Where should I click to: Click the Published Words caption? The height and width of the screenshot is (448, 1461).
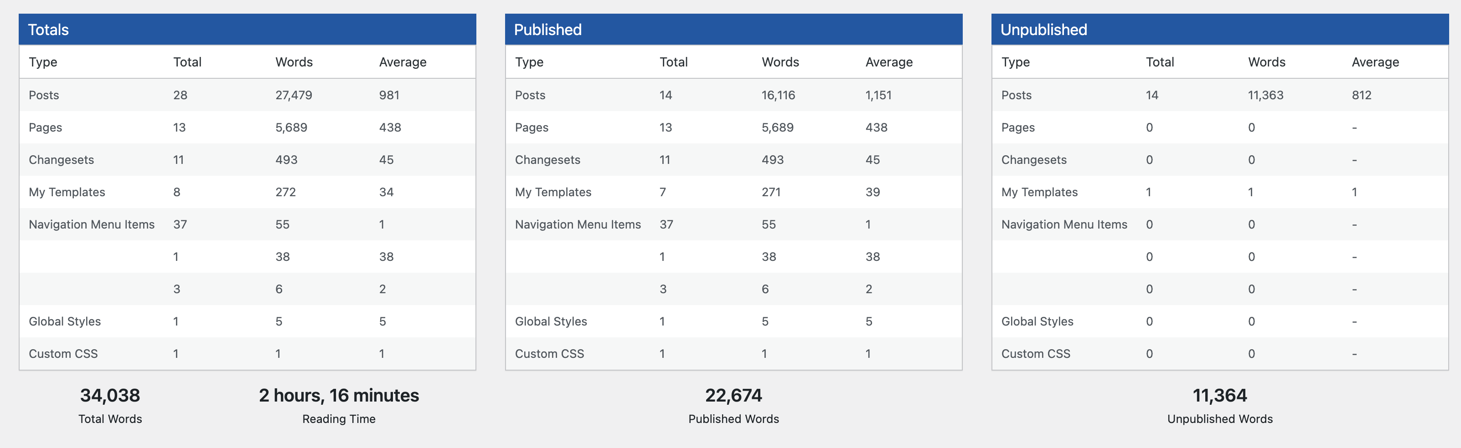point(733,419)
